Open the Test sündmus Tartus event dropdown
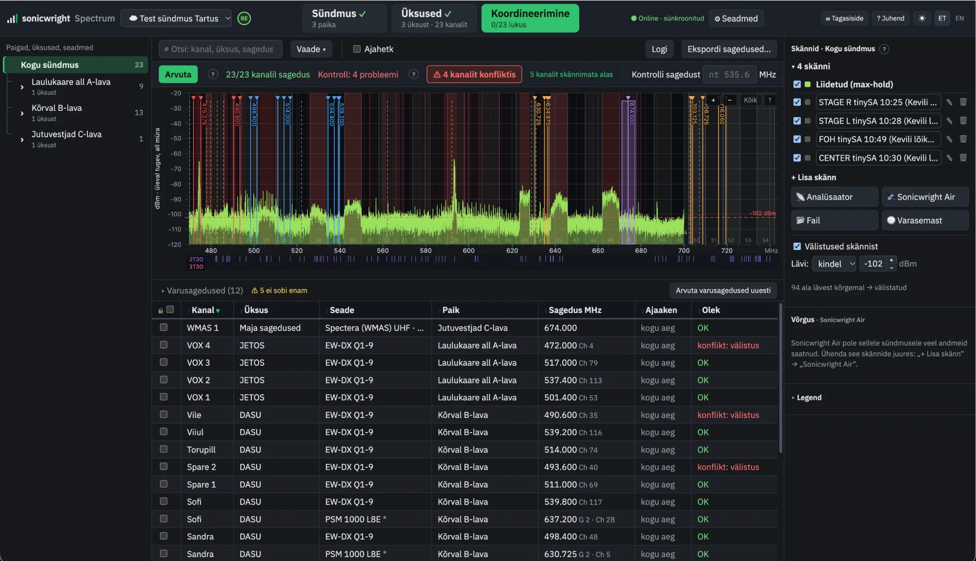This screenshot has height=561, width=976. click(x=176, y=19)
